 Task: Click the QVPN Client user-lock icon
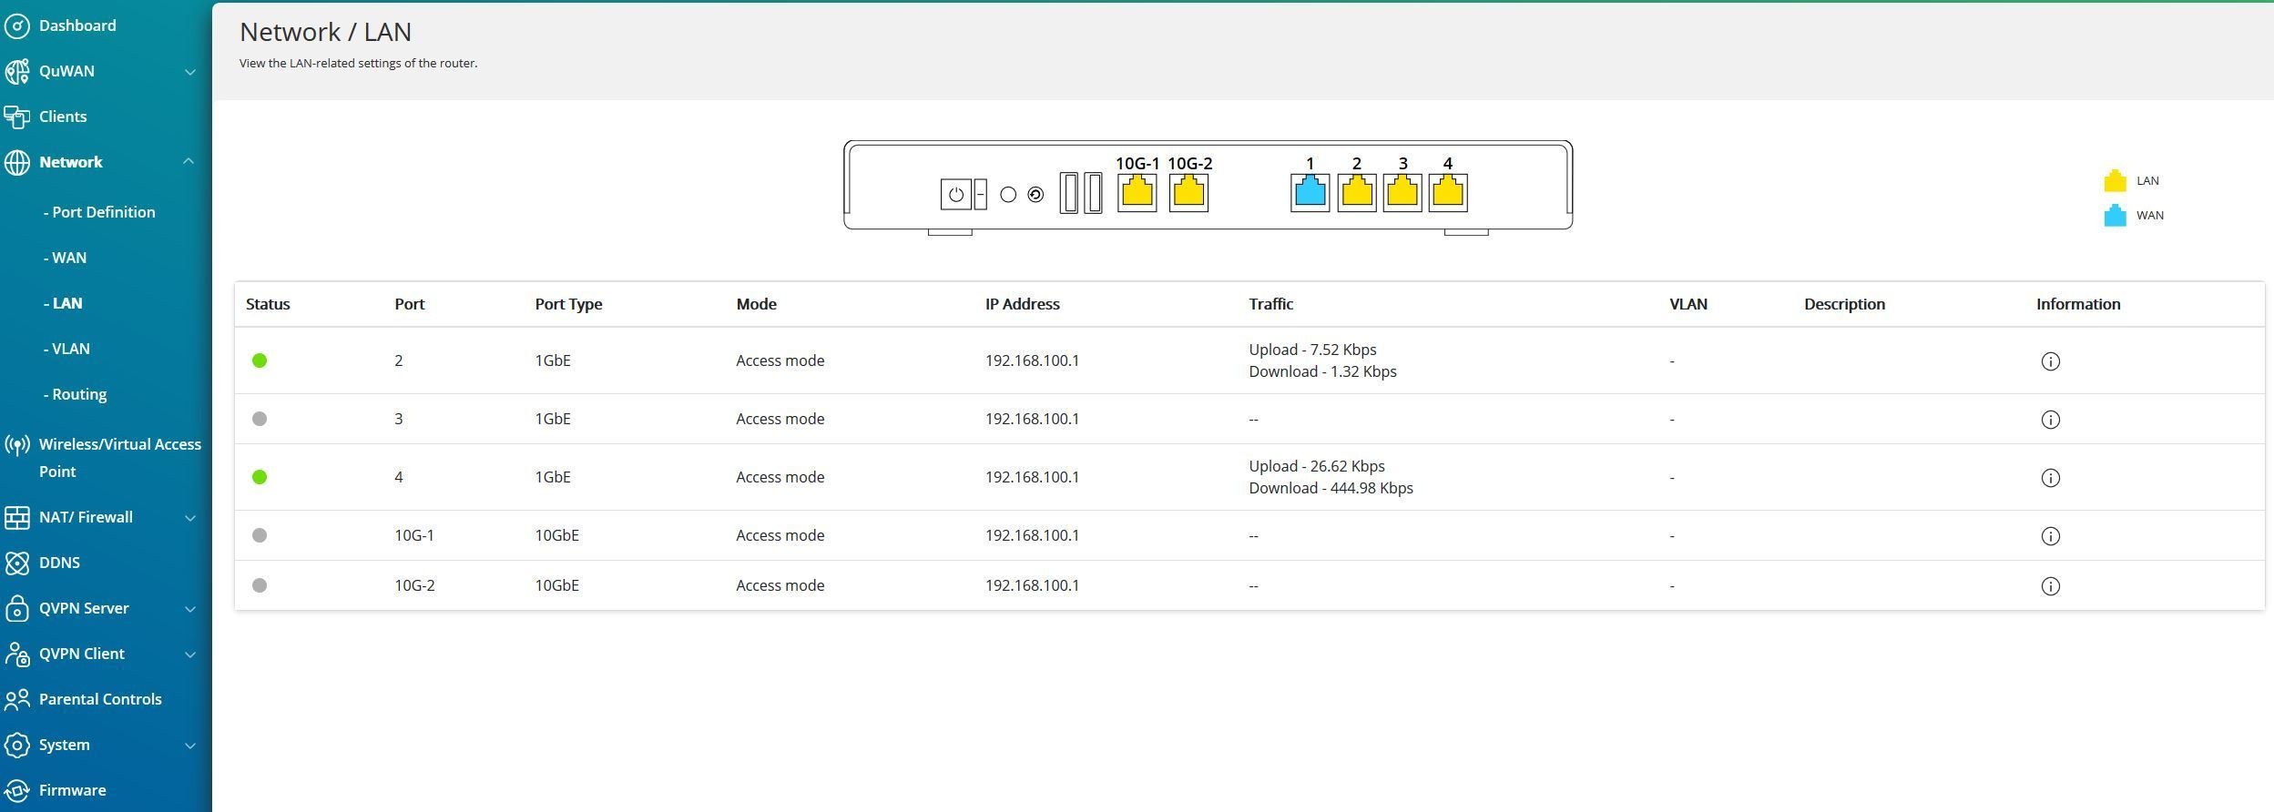click(16, 654)
